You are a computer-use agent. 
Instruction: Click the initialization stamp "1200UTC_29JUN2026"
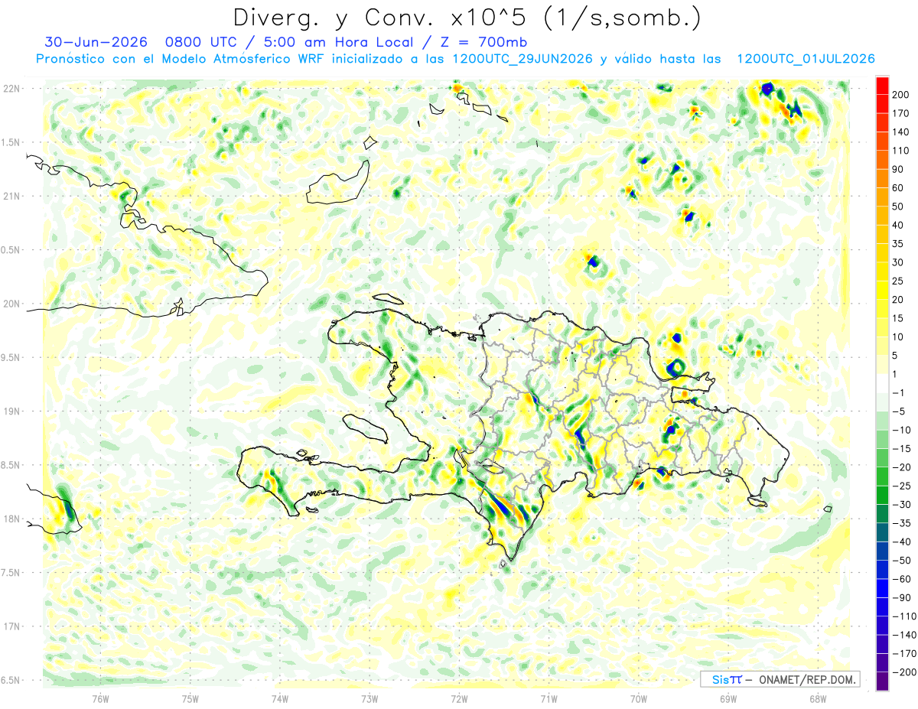click(522, 59)
